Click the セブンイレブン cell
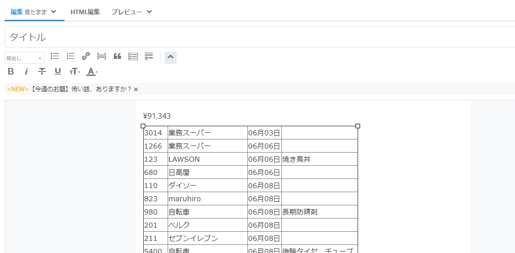The width and height of the screenshot is (515, 253). tap(208, 238)
